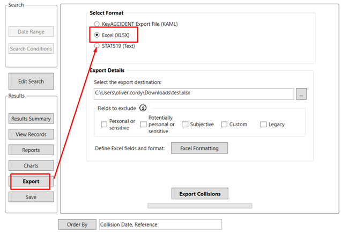Click the Save button in Results
The width and height of the screenshot is (341, 233).
31,197
